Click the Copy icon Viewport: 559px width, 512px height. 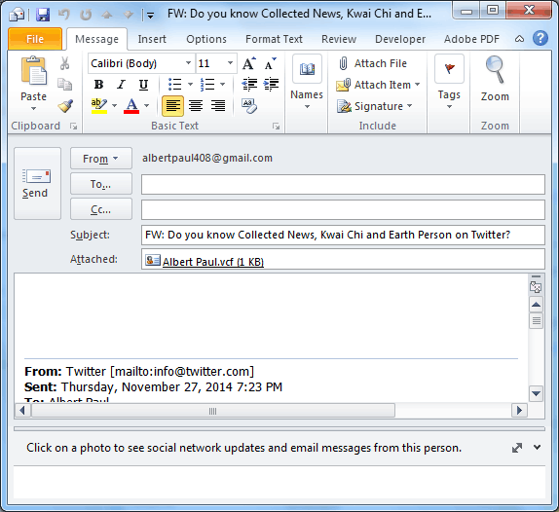pos(65,85)
